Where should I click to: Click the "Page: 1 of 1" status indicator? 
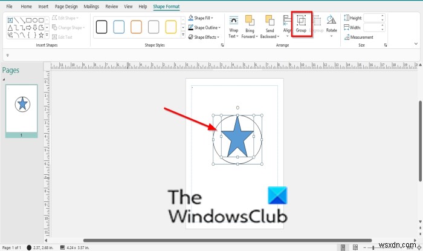(x=11, y=247)
